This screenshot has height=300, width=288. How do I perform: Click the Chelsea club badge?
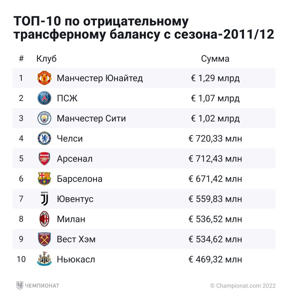point(44,138)
